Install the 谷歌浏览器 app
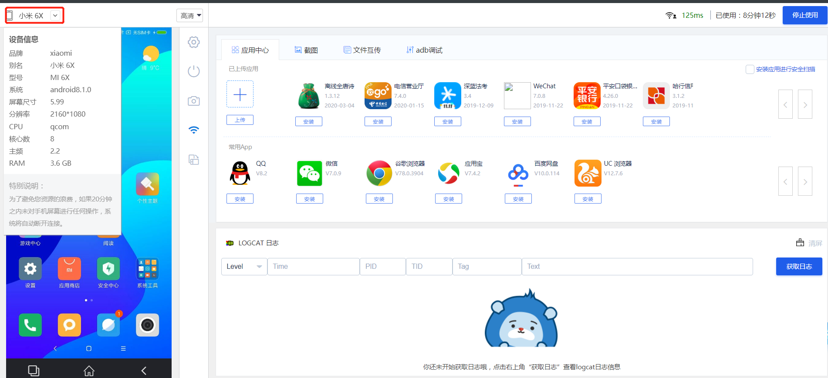 (379, 199)
